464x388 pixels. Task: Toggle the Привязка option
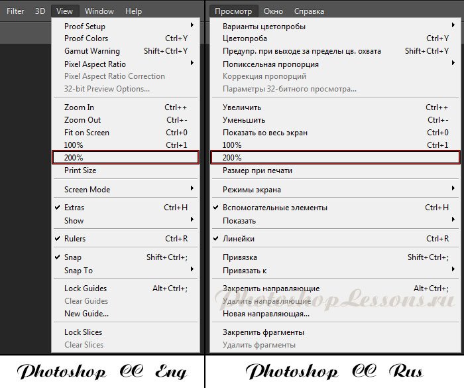click(x=335, y=257)
